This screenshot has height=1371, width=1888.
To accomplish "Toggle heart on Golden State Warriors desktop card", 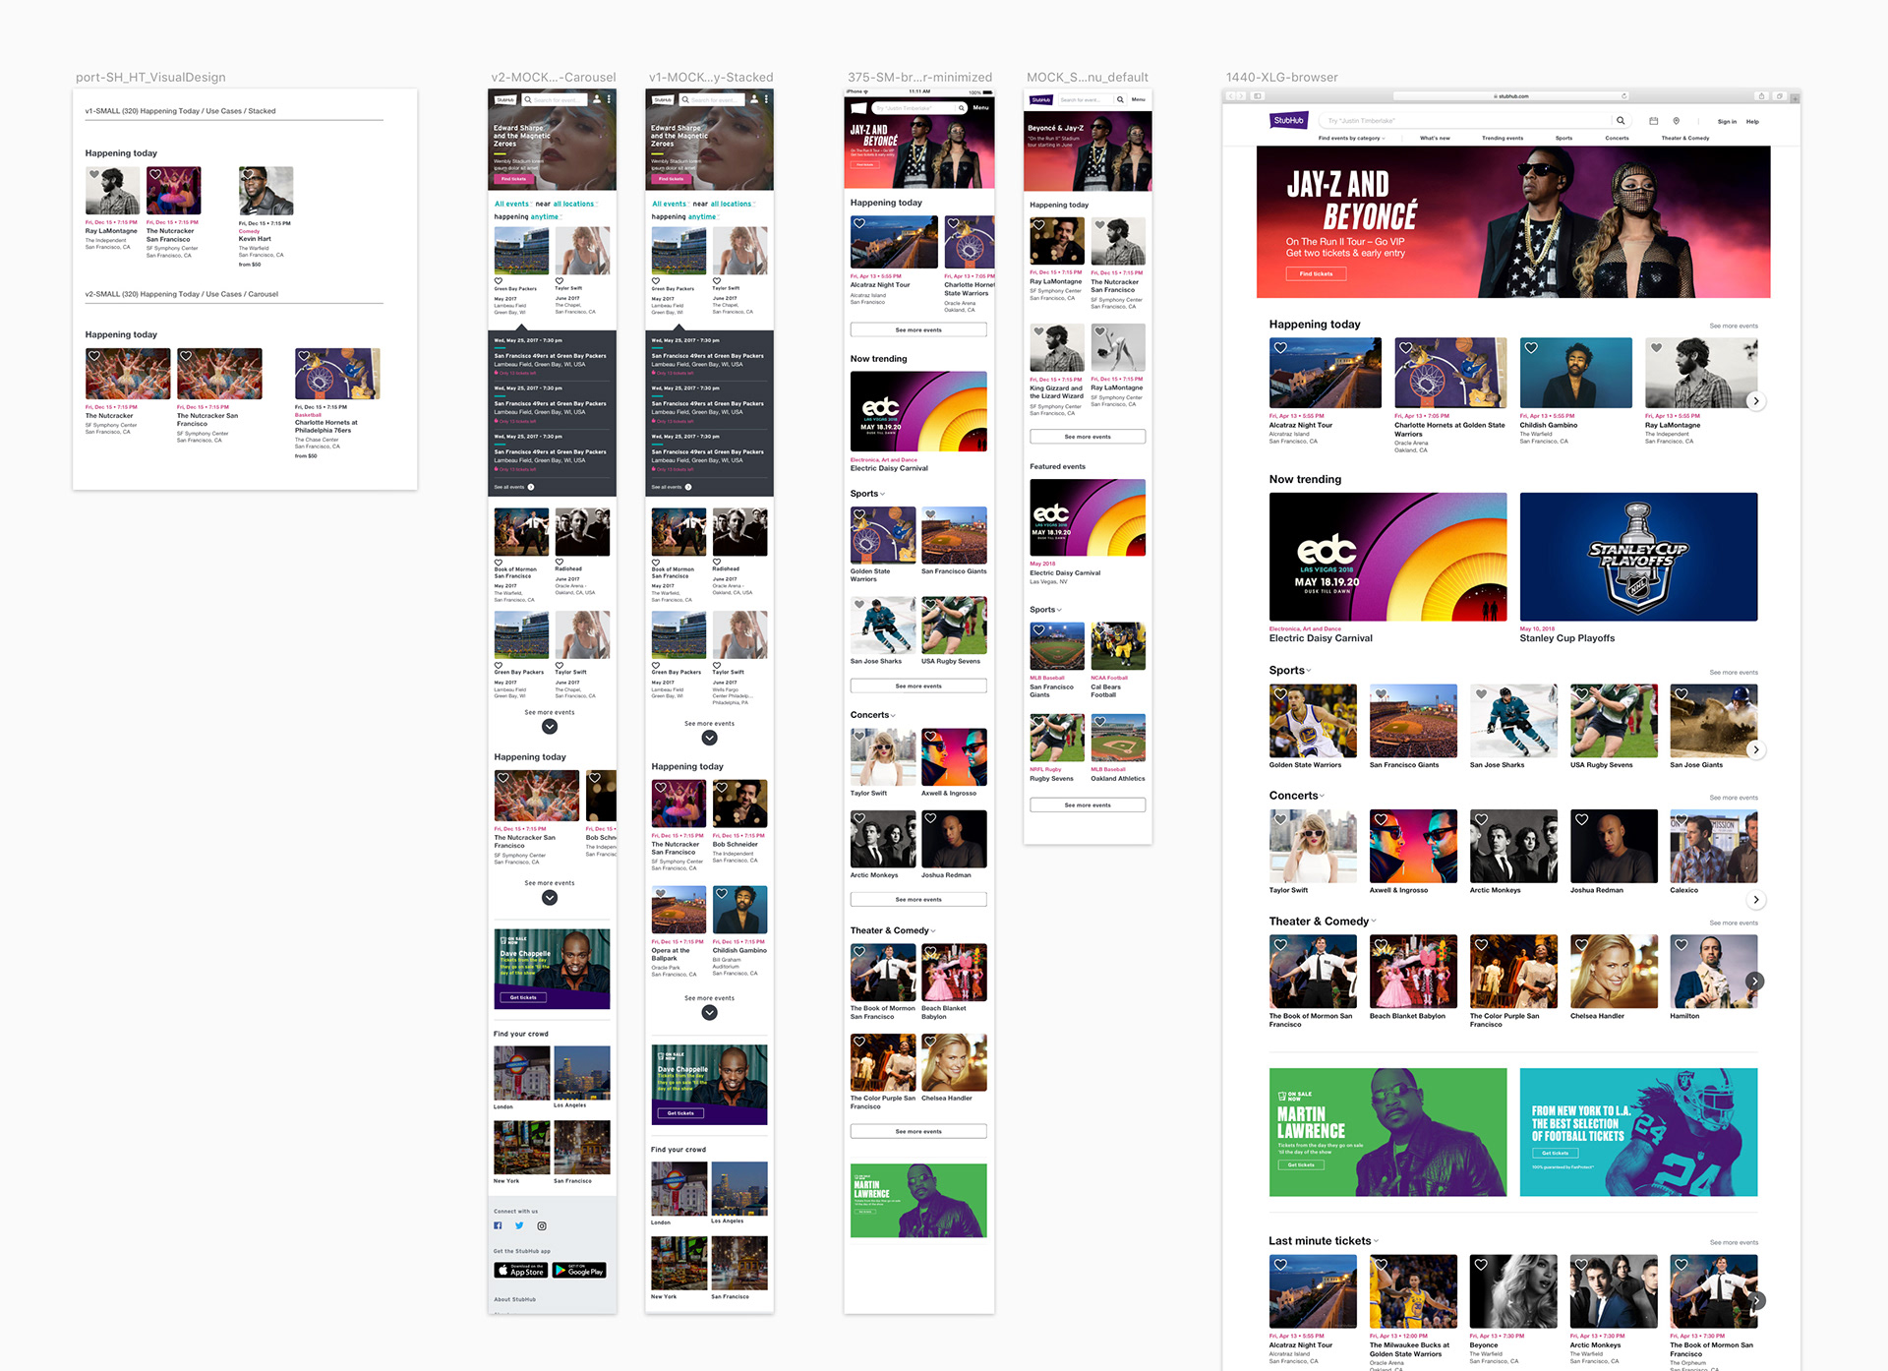I will pyautogui.click(x=1280, y=694).
